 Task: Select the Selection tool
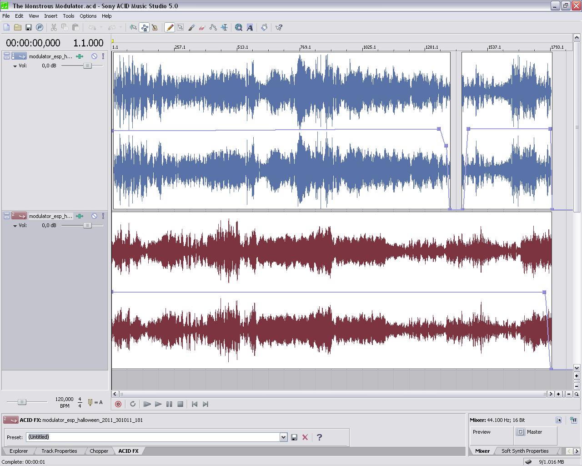point(180,27)
